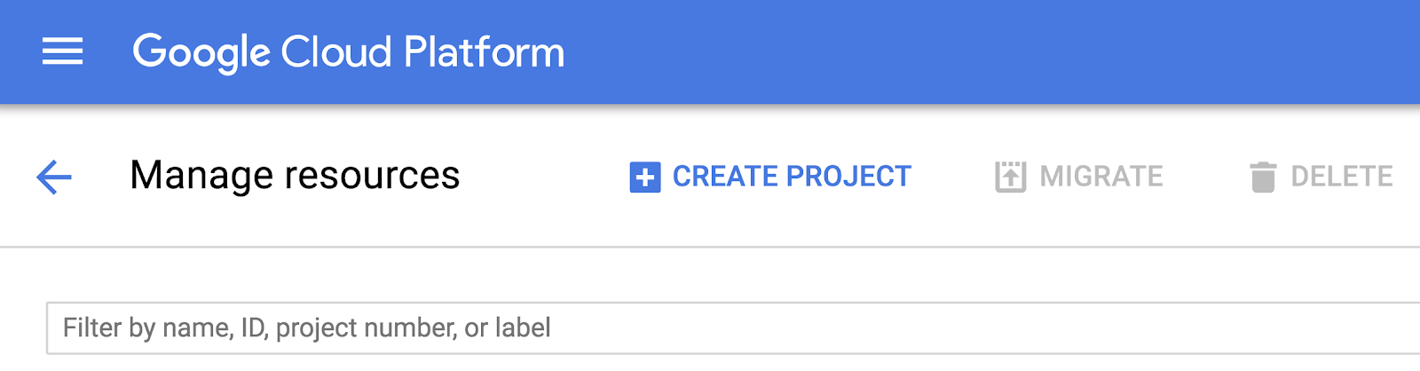Click the plus icon beside Create Project
Screen dimensions: 1420x371
click(x=645, y=178)
